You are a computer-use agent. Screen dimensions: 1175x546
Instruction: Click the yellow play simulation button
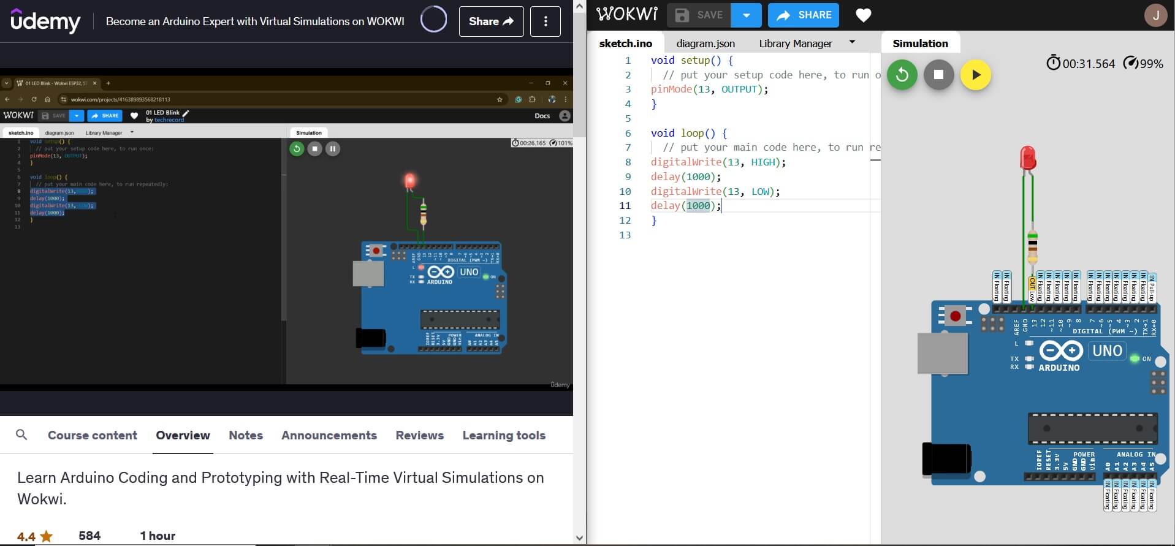(x=976, y=75)
